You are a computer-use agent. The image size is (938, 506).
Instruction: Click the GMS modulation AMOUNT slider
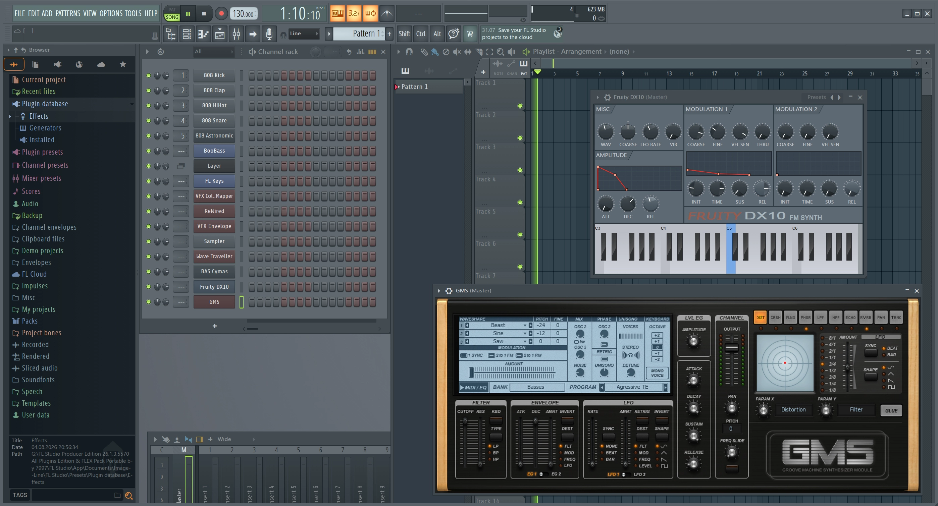[x=512, y=373]
